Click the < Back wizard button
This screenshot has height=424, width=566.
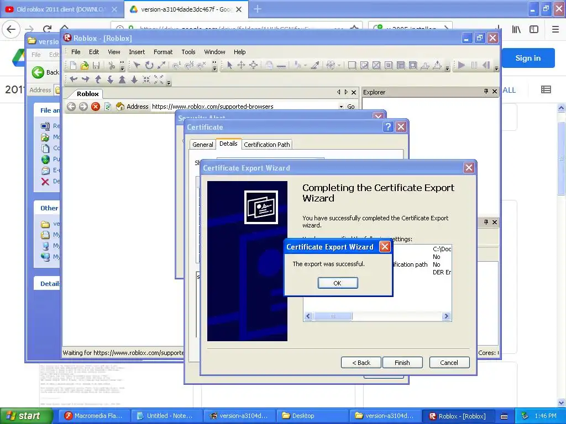click(361, 363)
